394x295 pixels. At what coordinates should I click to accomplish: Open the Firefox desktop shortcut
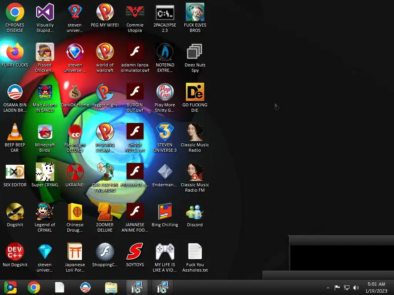click(x=15, y=52)
